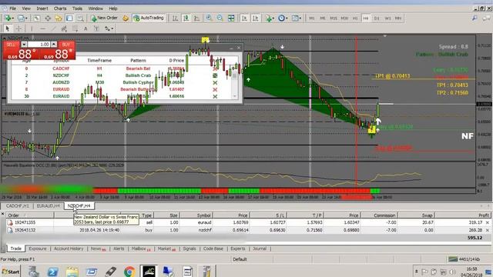Select the H4 timeframe button
This screenshot has width=493, height=277.
tap(366, 18)
